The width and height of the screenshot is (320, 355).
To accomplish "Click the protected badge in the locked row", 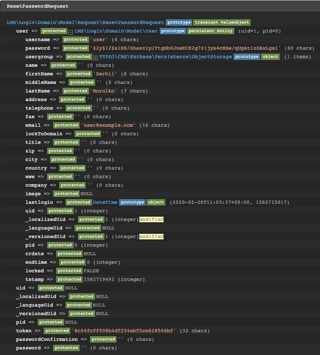I will pos(69,271).
